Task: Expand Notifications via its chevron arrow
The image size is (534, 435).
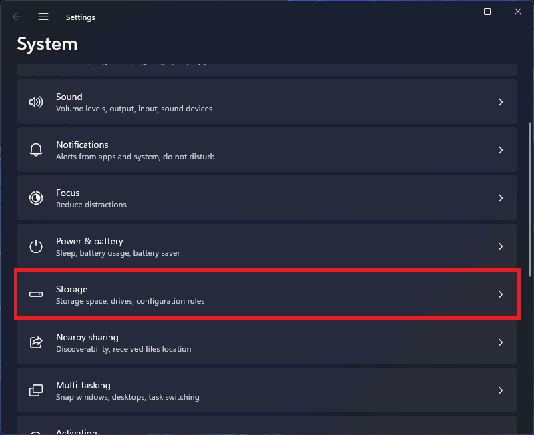Action: pyautogui.click(x=500, y=150)
